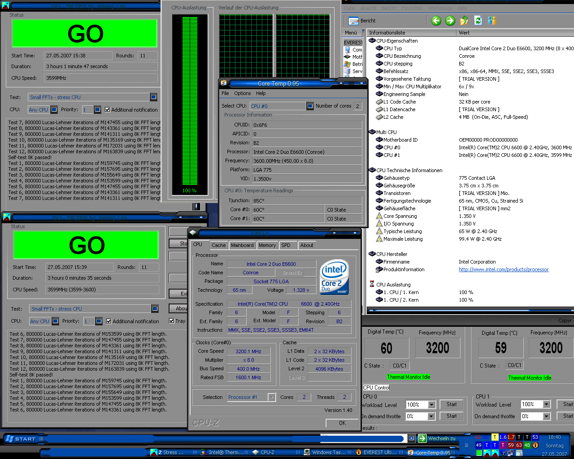Switch to About tab in CPU-Z
The width and height of the screenshot is (574, 459).
(307, 245)
